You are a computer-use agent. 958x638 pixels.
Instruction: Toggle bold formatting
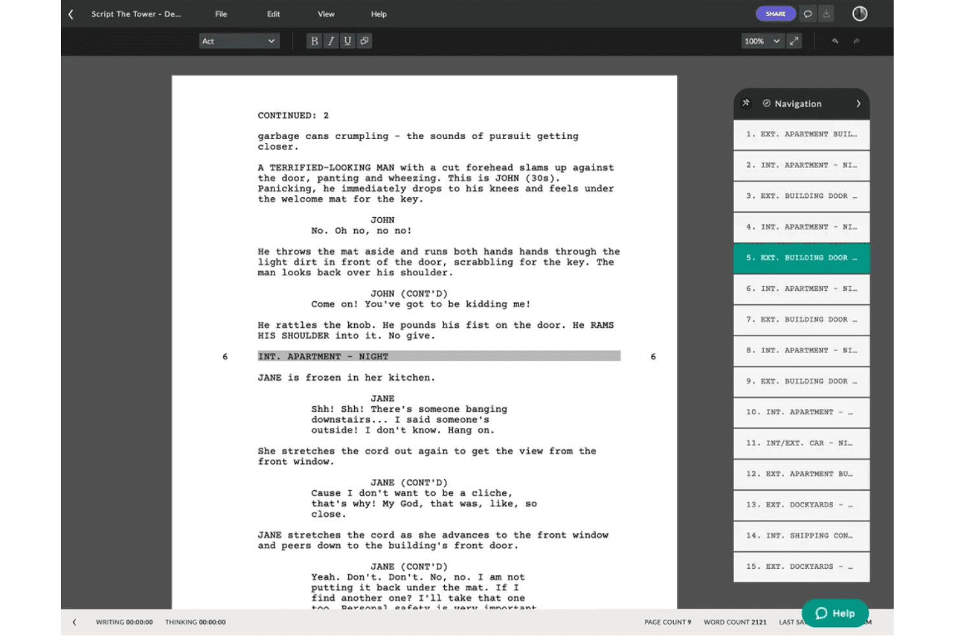315,41
